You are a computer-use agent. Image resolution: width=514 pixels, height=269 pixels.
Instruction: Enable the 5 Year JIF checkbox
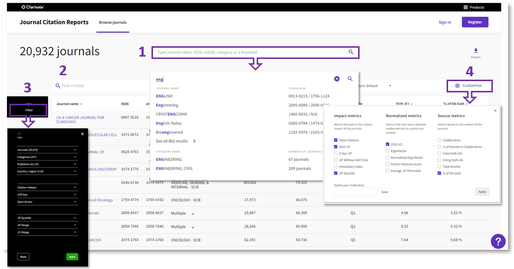[336, 153]
